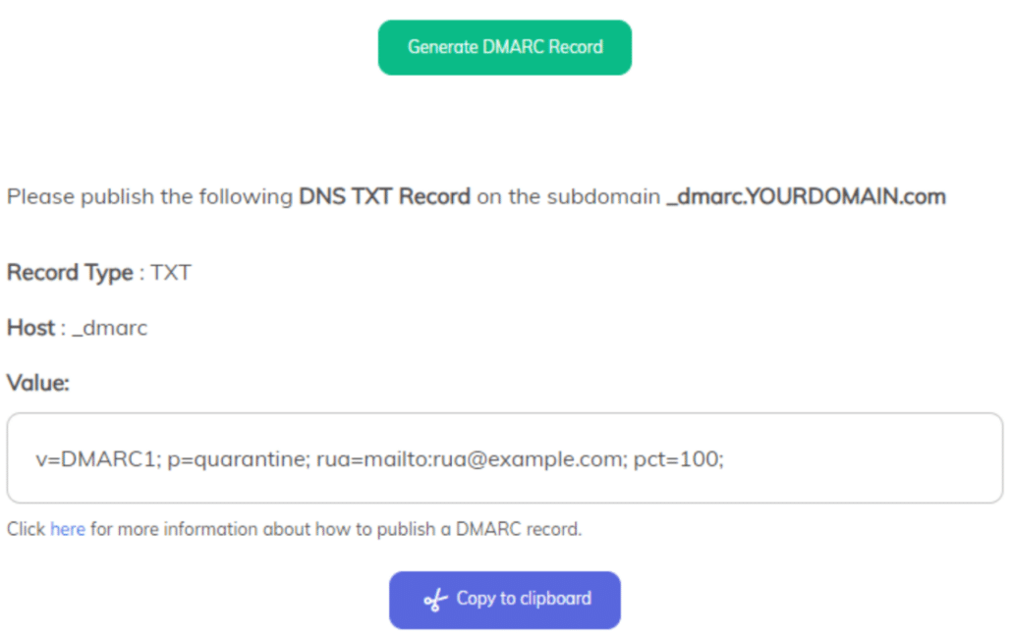This screenshot has height=635, width=1012.
Task: Click the bold DNS TXT Record text
Action: pyautogui.click(x=383, y=196)
